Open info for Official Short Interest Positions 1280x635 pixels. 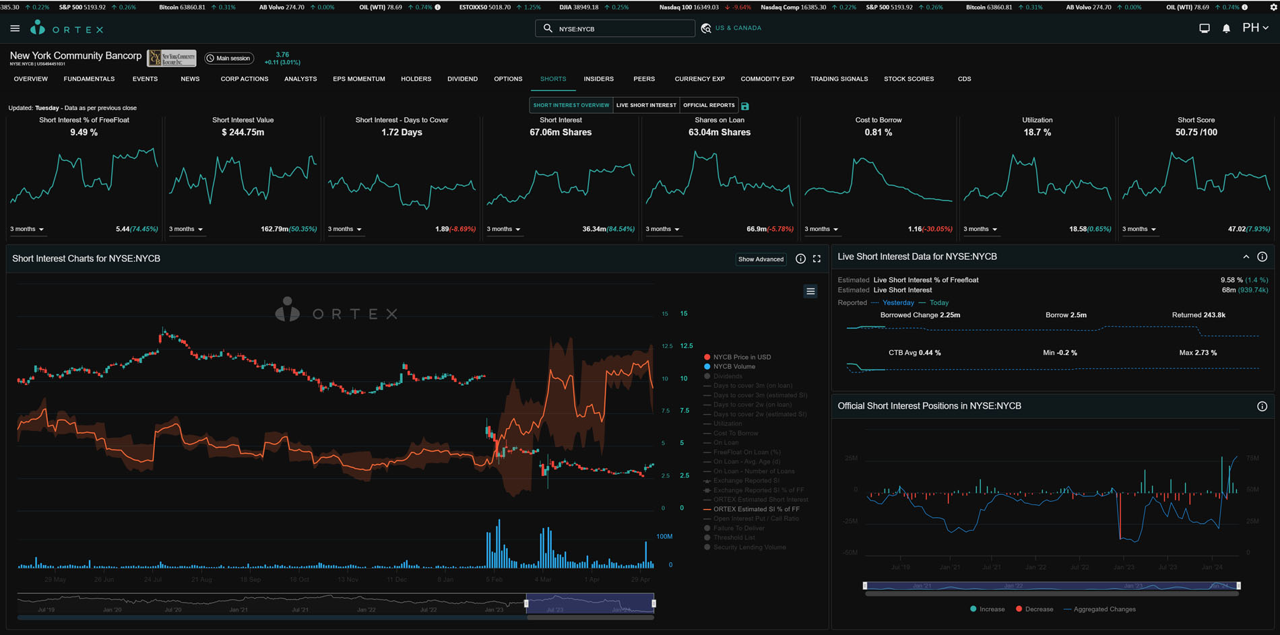tap(1262, 407)
